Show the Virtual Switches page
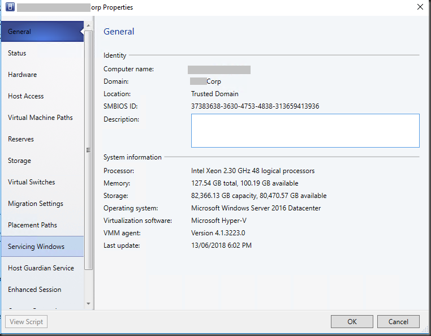431x336 pixels. 42,182
